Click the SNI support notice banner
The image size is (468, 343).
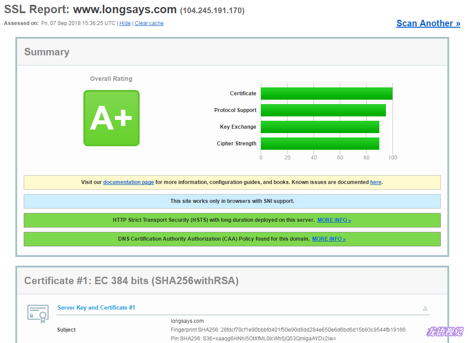point(232,201)
